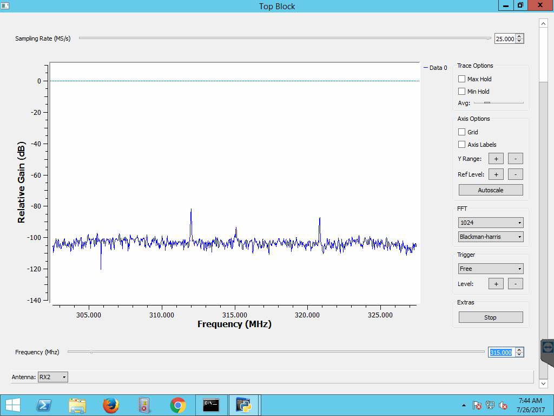Increase Y Range with plus button
The height and width of the screenshot is (416, 554).
coord(496,159)
